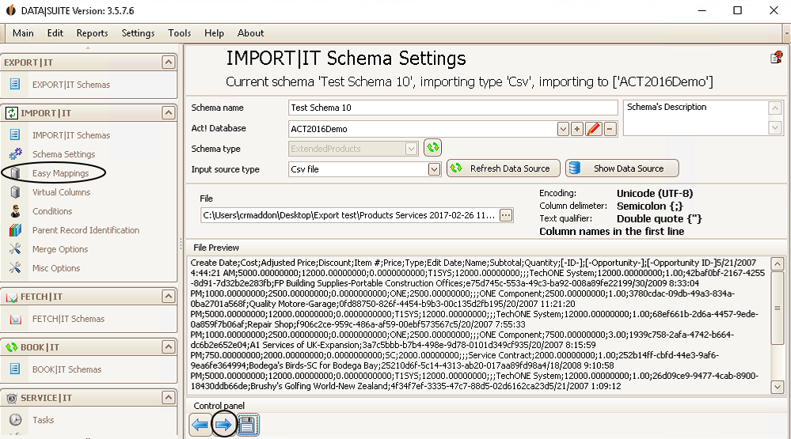
Task: Open BOOK|IT Schemas in sidebar
Action: (x=67, y=369)
